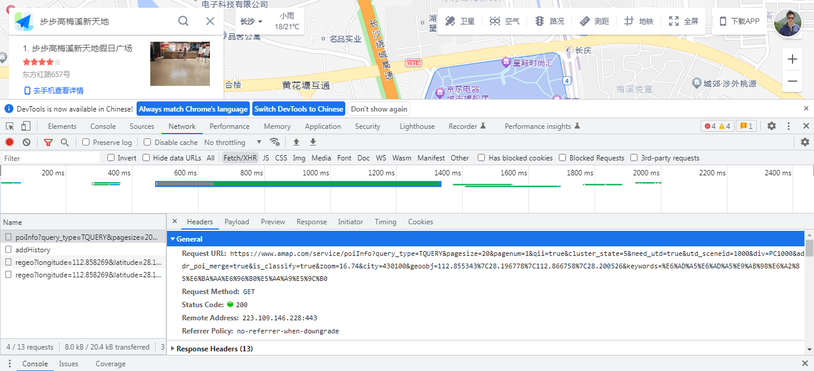Dismiss the DevTools language infobar
Viewport: 814px width, 371px height.
click(x=806, y=109)
